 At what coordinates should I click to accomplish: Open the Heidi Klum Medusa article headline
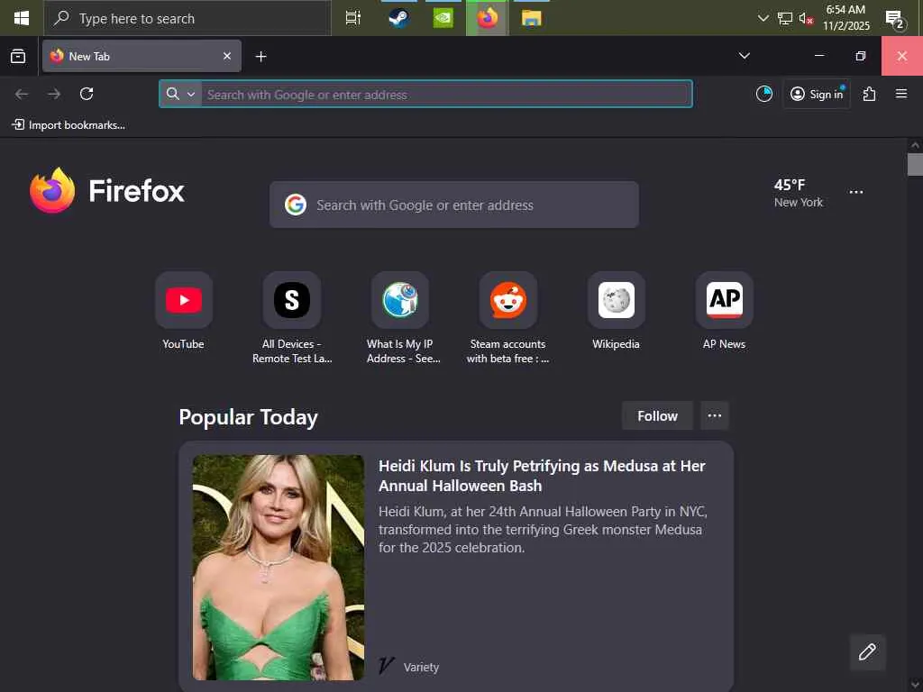point(542,476)
